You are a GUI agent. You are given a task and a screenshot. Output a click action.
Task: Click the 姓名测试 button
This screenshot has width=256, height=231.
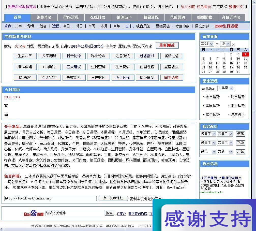(x=123, y=56)
